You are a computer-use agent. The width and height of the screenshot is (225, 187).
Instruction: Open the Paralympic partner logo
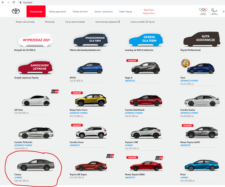pos(214,11)
